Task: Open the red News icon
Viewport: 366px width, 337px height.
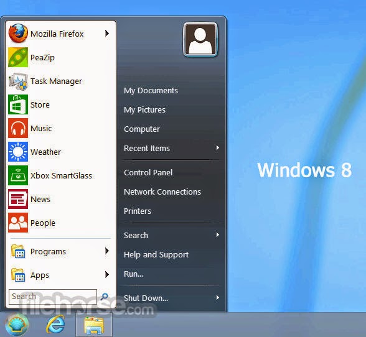Action: 18,199
